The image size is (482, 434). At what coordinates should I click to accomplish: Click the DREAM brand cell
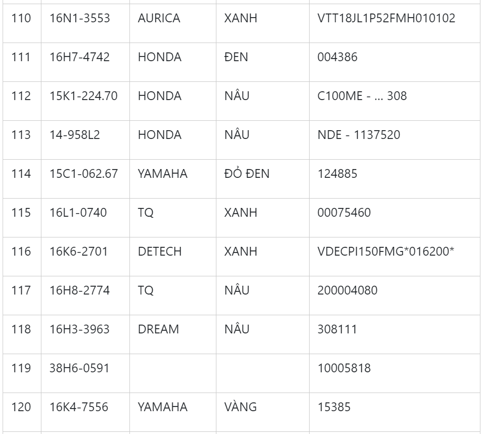[158, 329]
